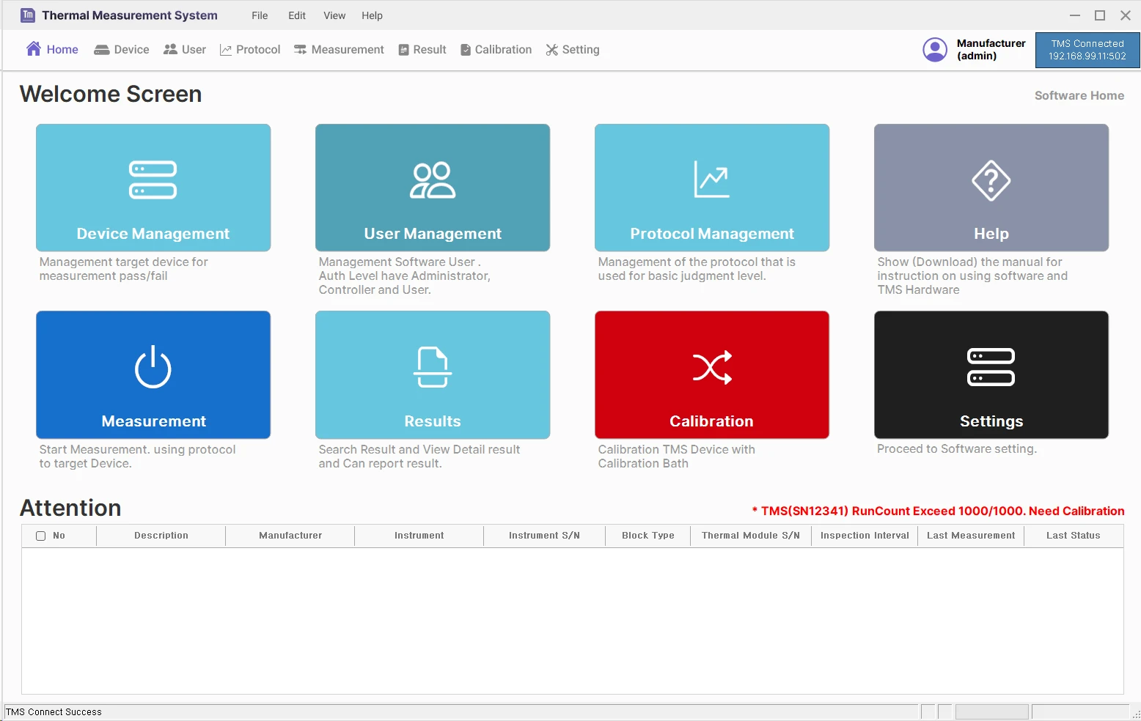1141x721 pixels.
Task: Go to the Home toolbar tab label
Action: point(62,50)
